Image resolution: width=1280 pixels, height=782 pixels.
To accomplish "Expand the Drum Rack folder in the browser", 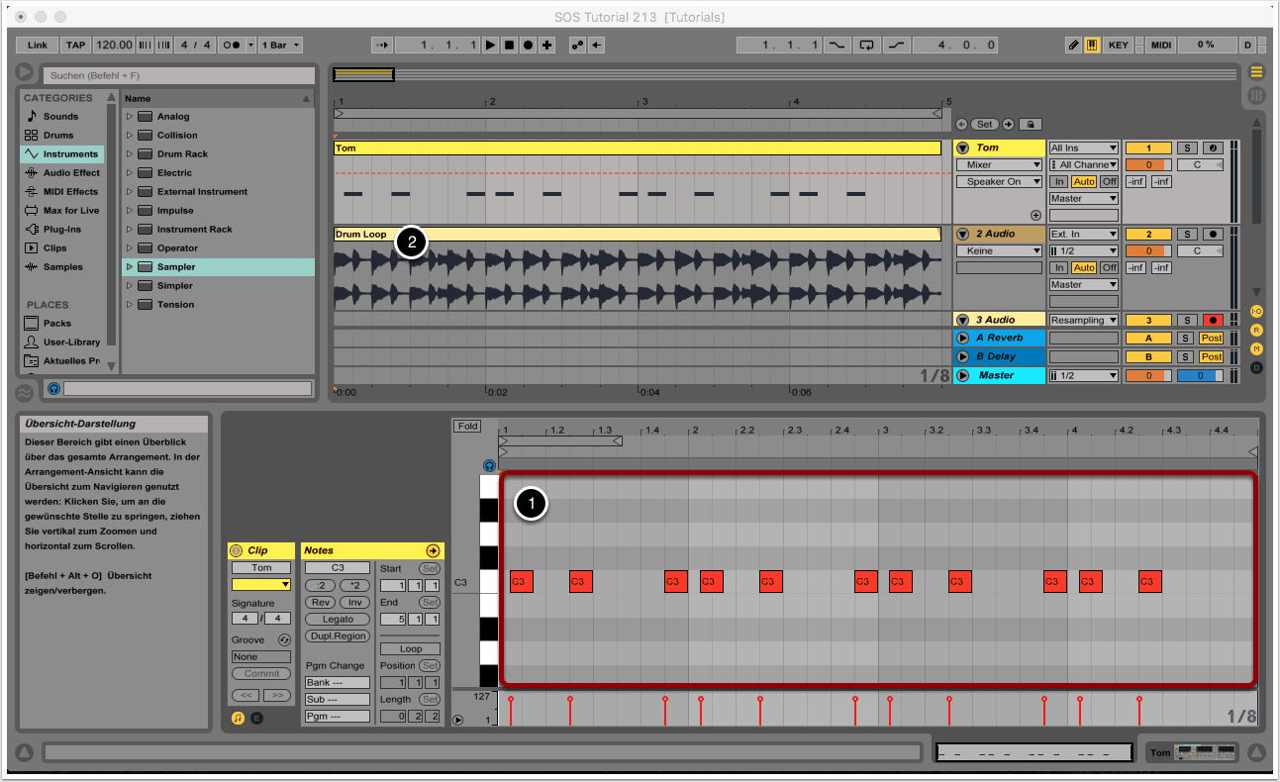I will point(129,154).
